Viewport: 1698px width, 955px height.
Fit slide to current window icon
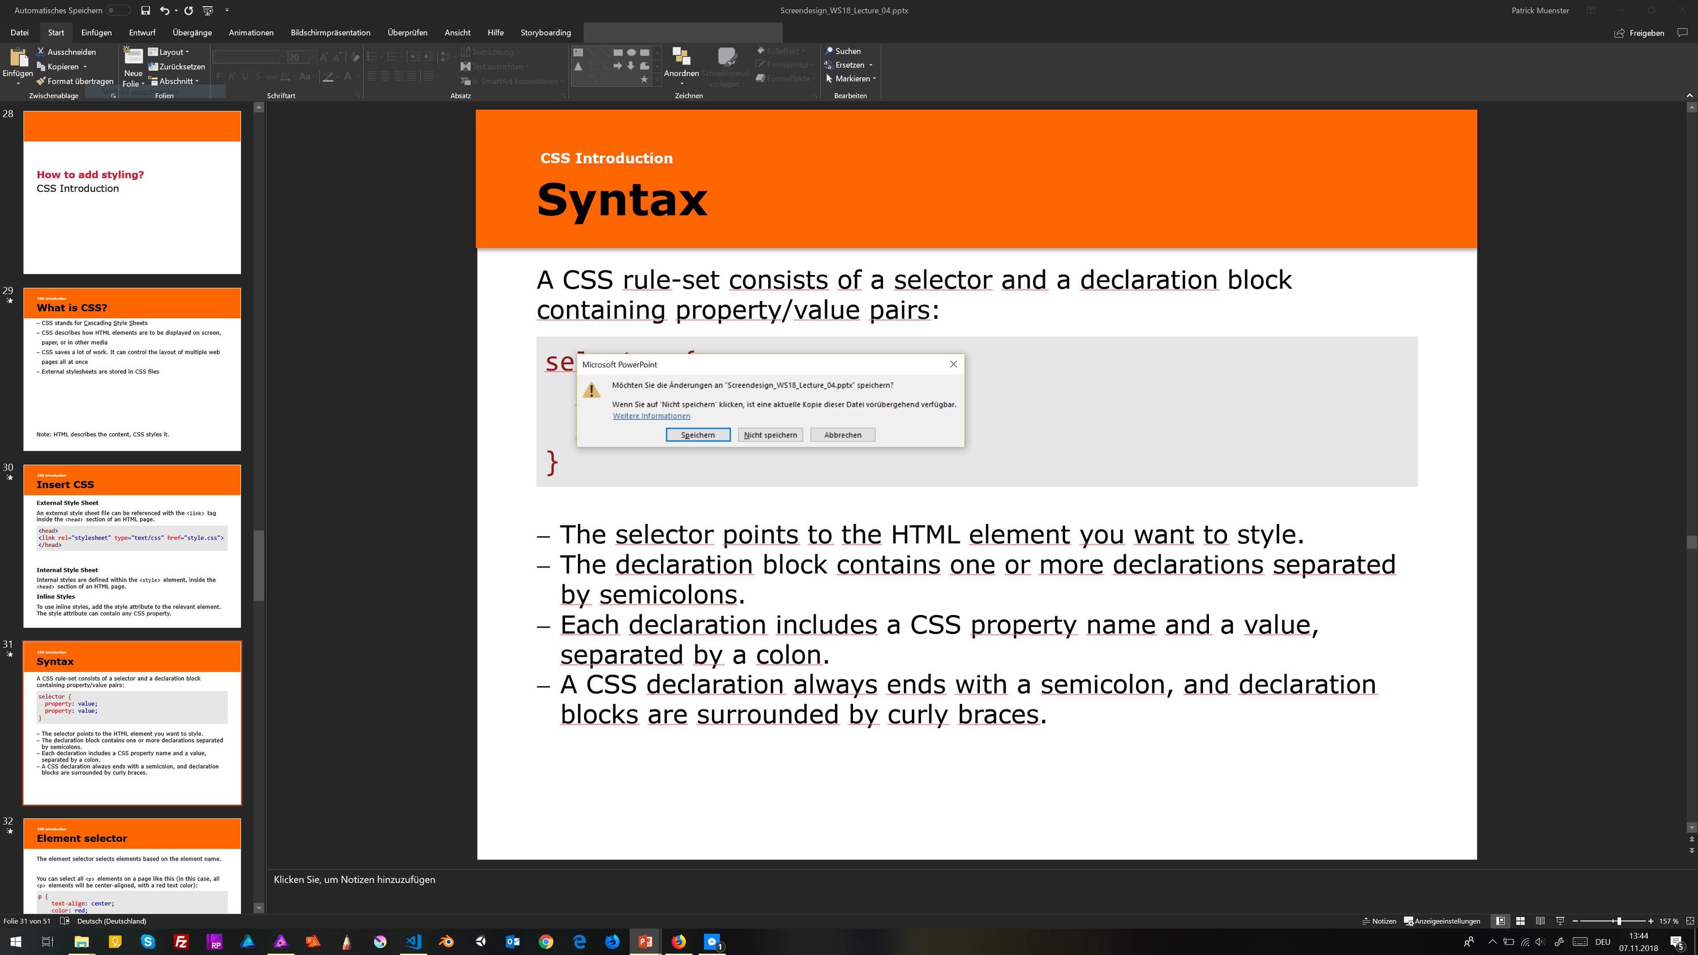pos(1690,920)
